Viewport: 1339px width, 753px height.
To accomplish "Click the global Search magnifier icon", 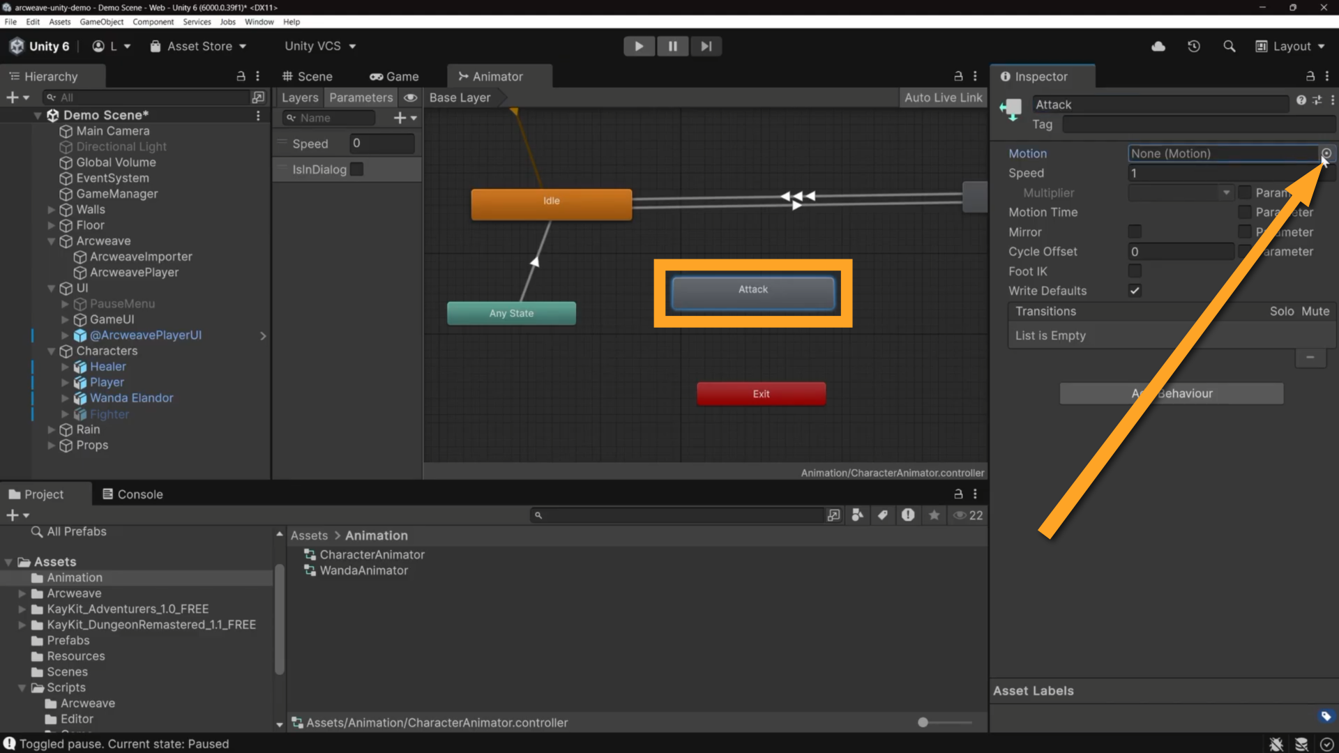I will [1230, 46].
